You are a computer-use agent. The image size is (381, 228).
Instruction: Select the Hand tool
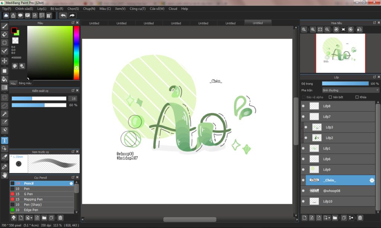click(x=4, y=175)
